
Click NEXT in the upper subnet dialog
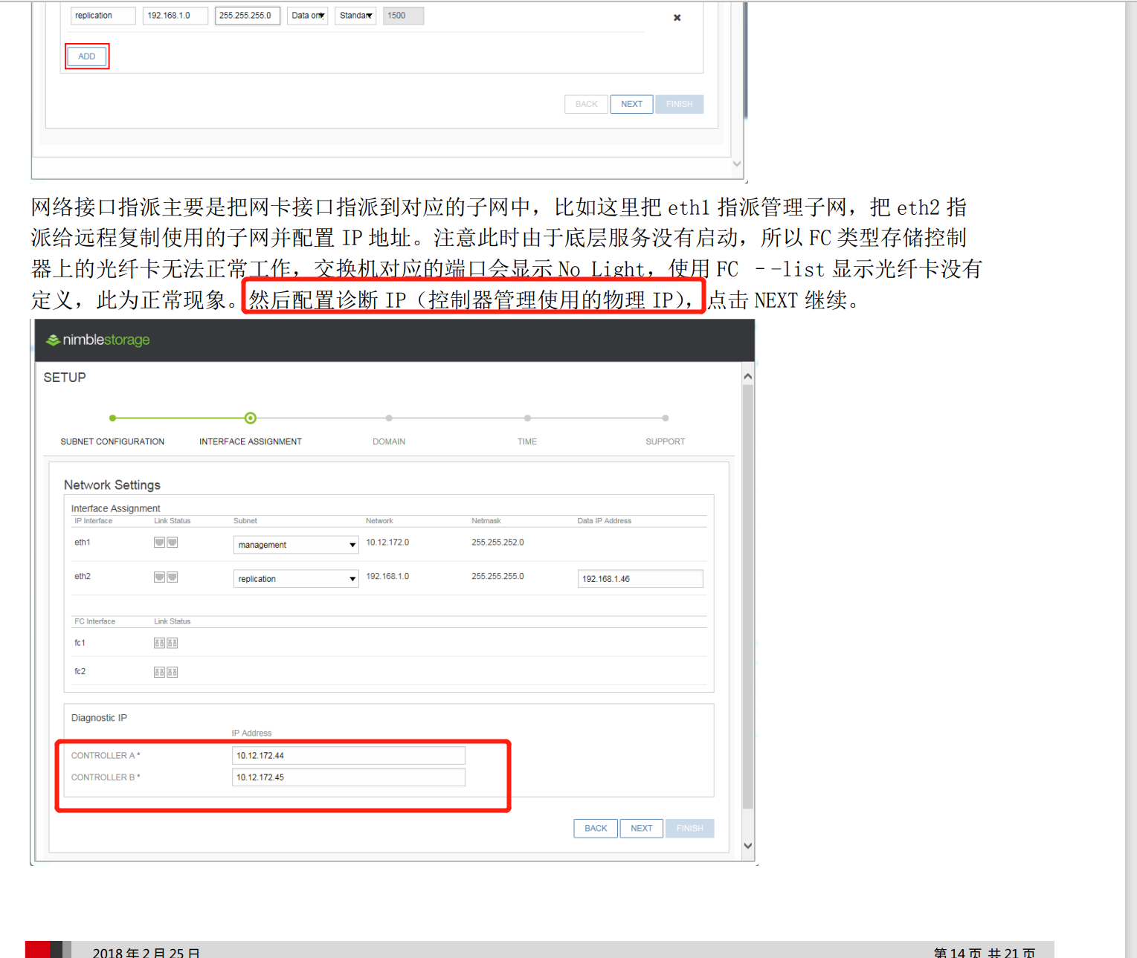coord(632,104)
